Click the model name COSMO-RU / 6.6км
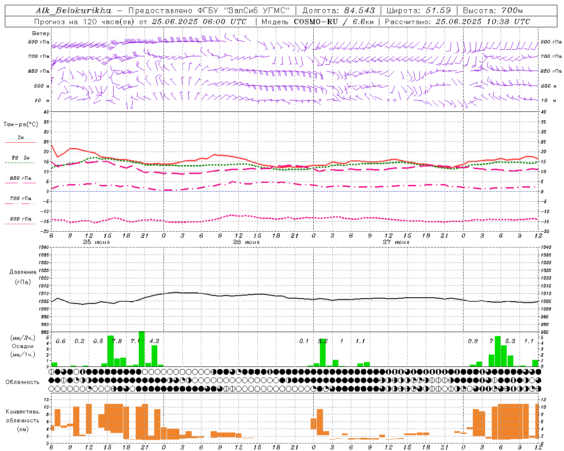This screenshot has height=451, width=564. (334, 22)
